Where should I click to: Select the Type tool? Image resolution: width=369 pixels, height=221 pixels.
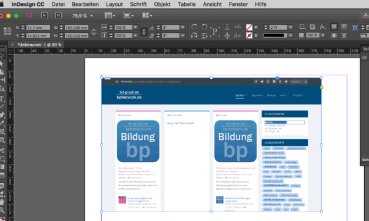click(2, 99)
